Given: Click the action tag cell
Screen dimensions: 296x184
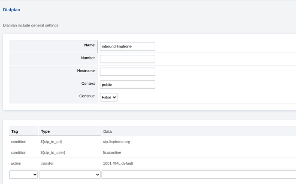Looking at the screenshot, I should (x=16, y=163).
